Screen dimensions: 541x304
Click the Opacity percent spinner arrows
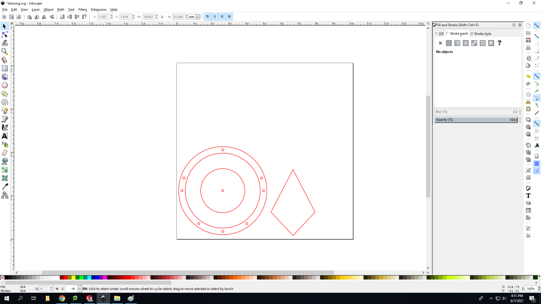520,120
